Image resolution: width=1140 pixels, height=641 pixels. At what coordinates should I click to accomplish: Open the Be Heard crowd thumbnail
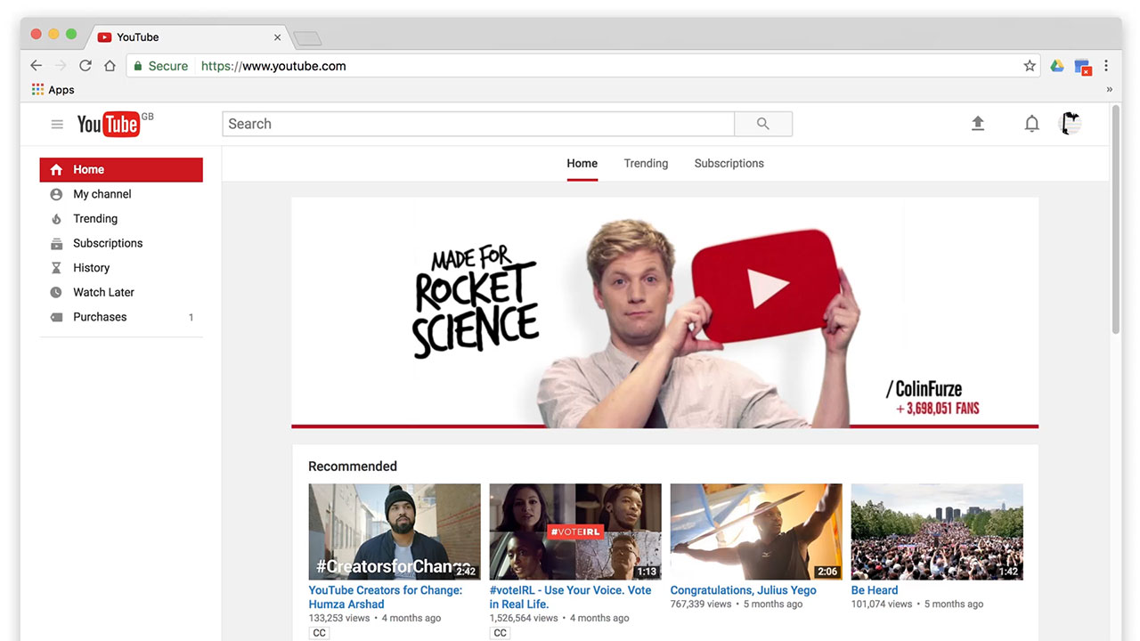point(937,531)
